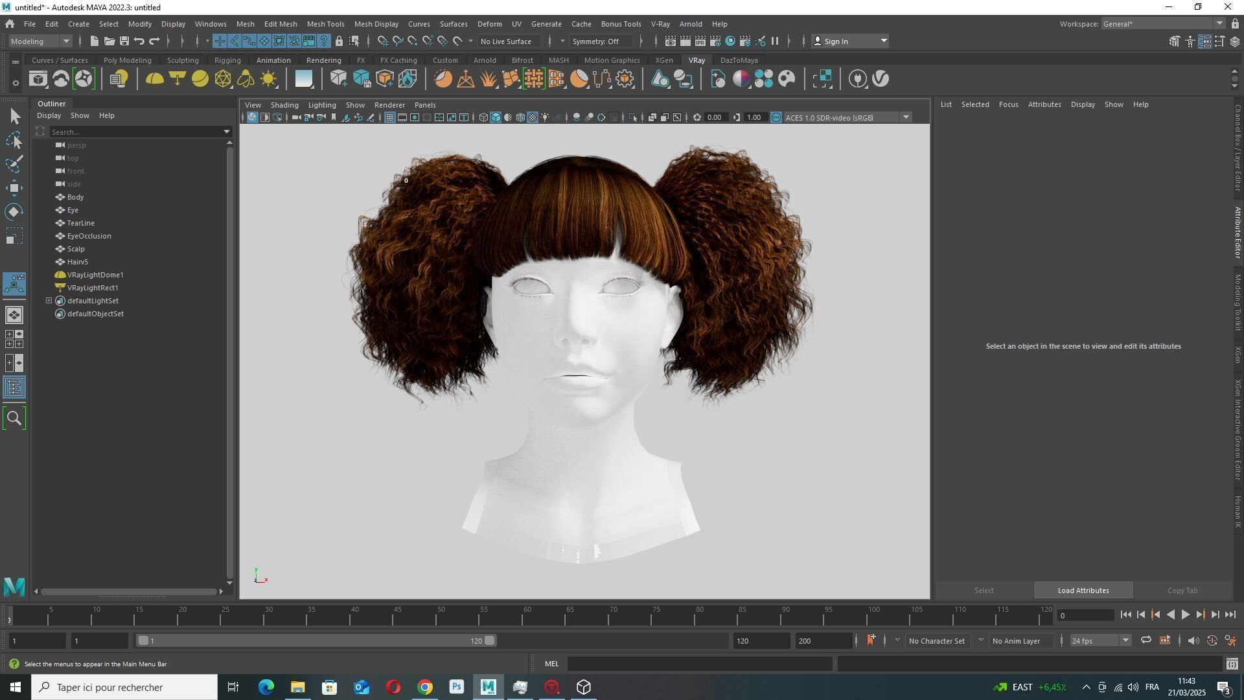Open File Explorer from the taskbar
1244x700 pixels.
[x=297, y=687]
